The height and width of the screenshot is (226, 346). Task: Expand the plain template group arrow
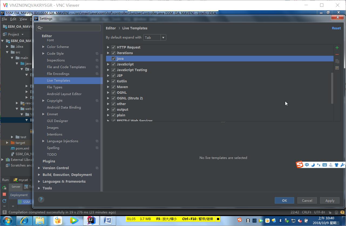[108, 115]
